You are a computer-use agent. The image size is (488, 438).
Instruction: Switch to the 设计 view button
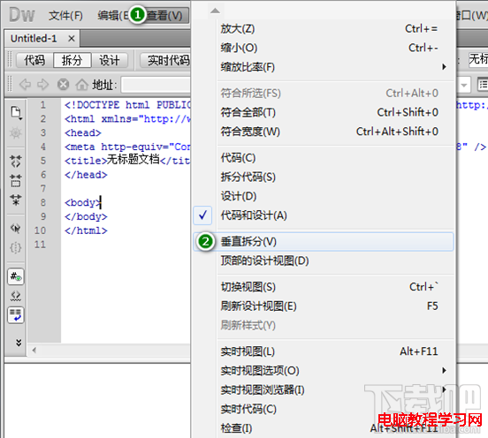pyautogui.click(x=110, y=60)
